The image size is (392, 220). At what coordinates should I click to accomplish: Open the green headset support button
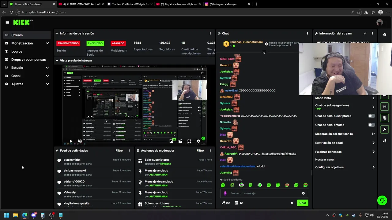point(382,200)
